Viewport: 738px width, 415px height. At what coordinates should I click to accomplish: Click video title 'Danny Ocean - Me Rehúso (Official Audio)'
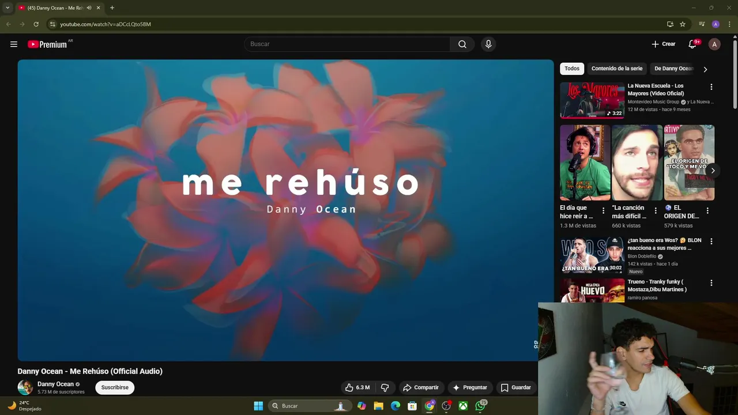(x=90, y=371)
